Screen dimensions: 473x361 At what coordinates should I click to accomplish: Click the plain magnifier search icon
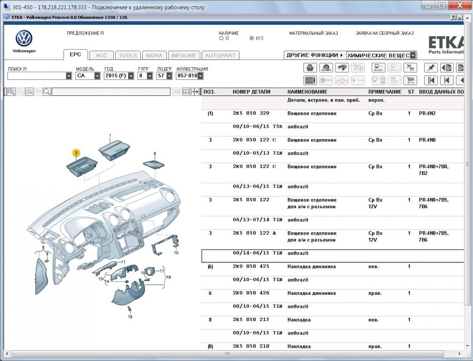47,92
